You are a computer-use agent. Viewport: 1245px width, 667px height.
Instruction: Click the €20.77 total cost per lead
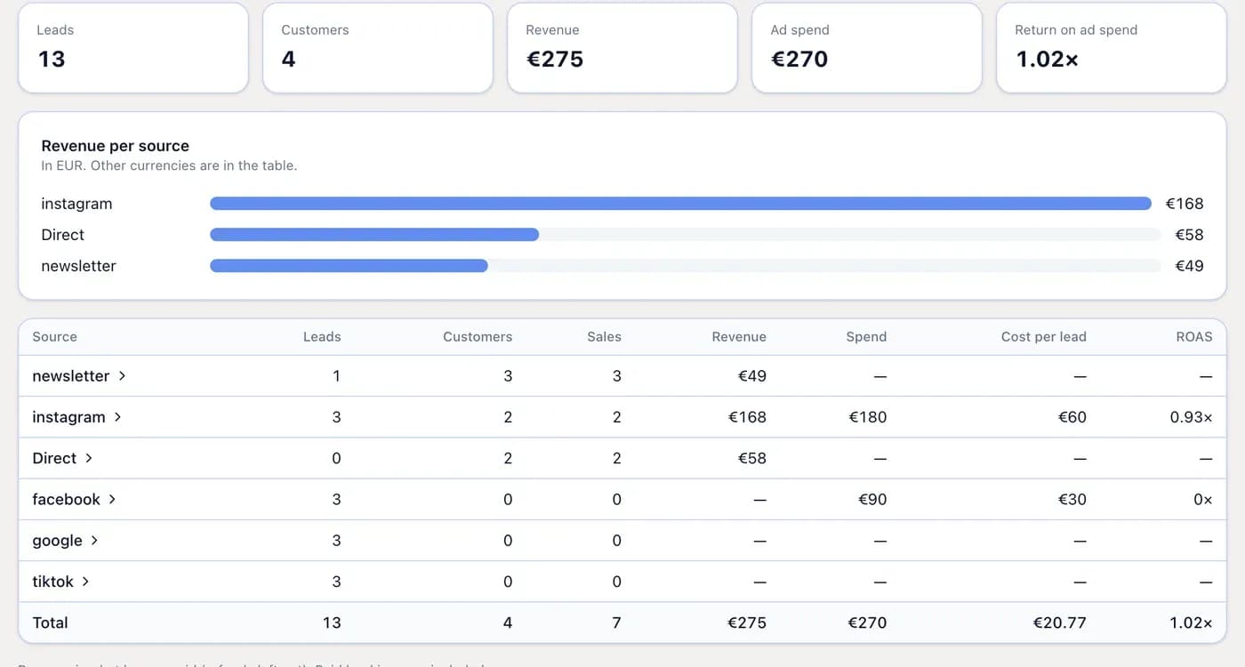[1060, 623]
